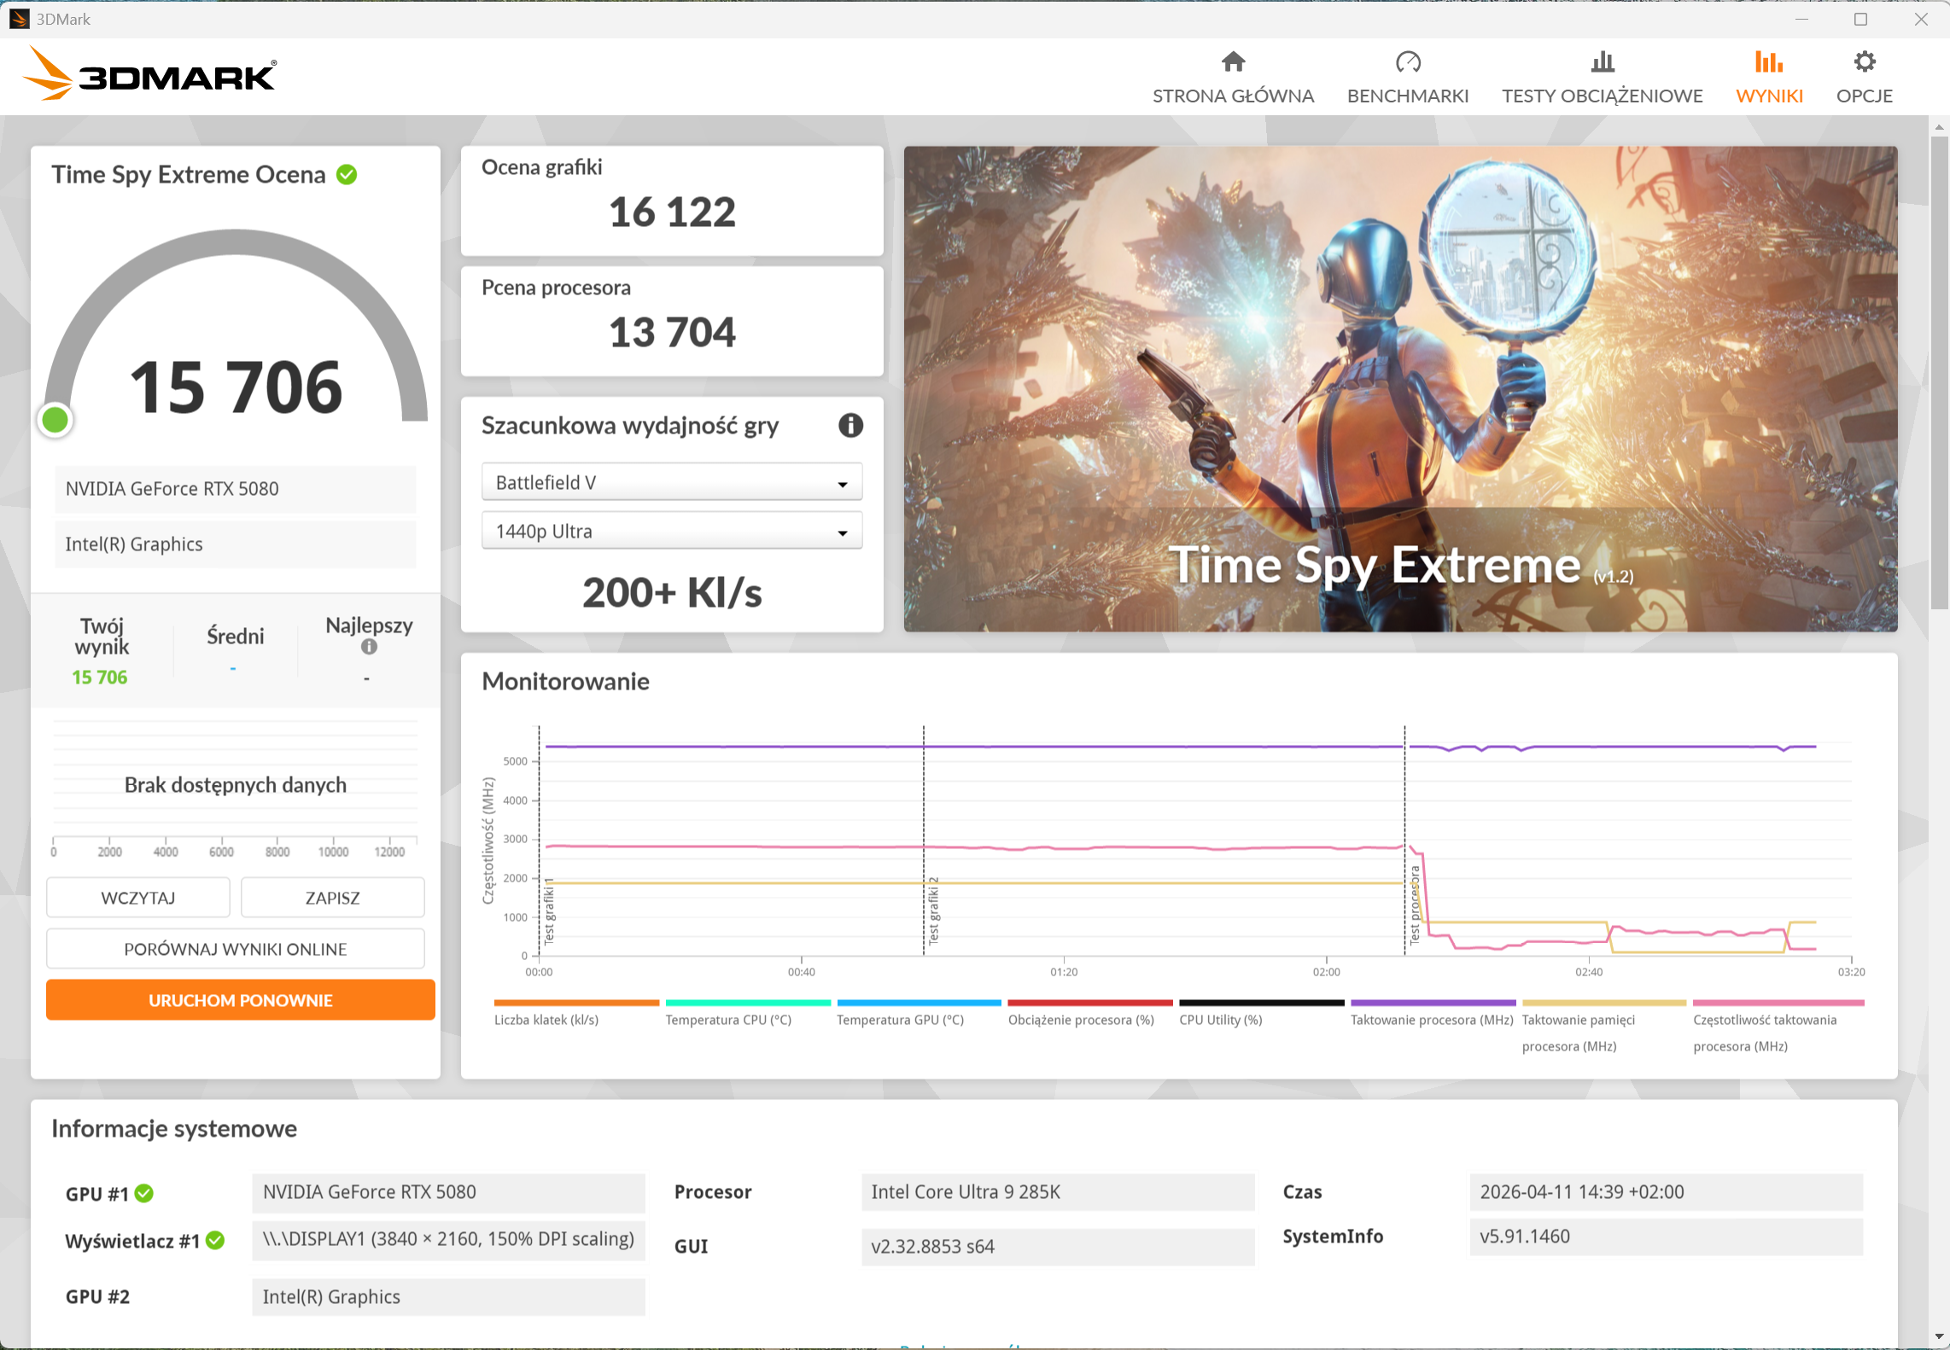
Task: Click the Time Spy Extreme preview image
Action: coord(1400,388)
